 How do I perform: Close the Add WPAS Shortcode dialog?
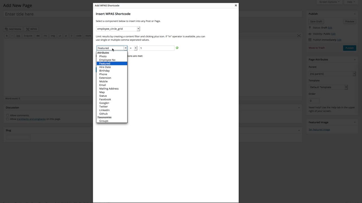tap(236, 5)
